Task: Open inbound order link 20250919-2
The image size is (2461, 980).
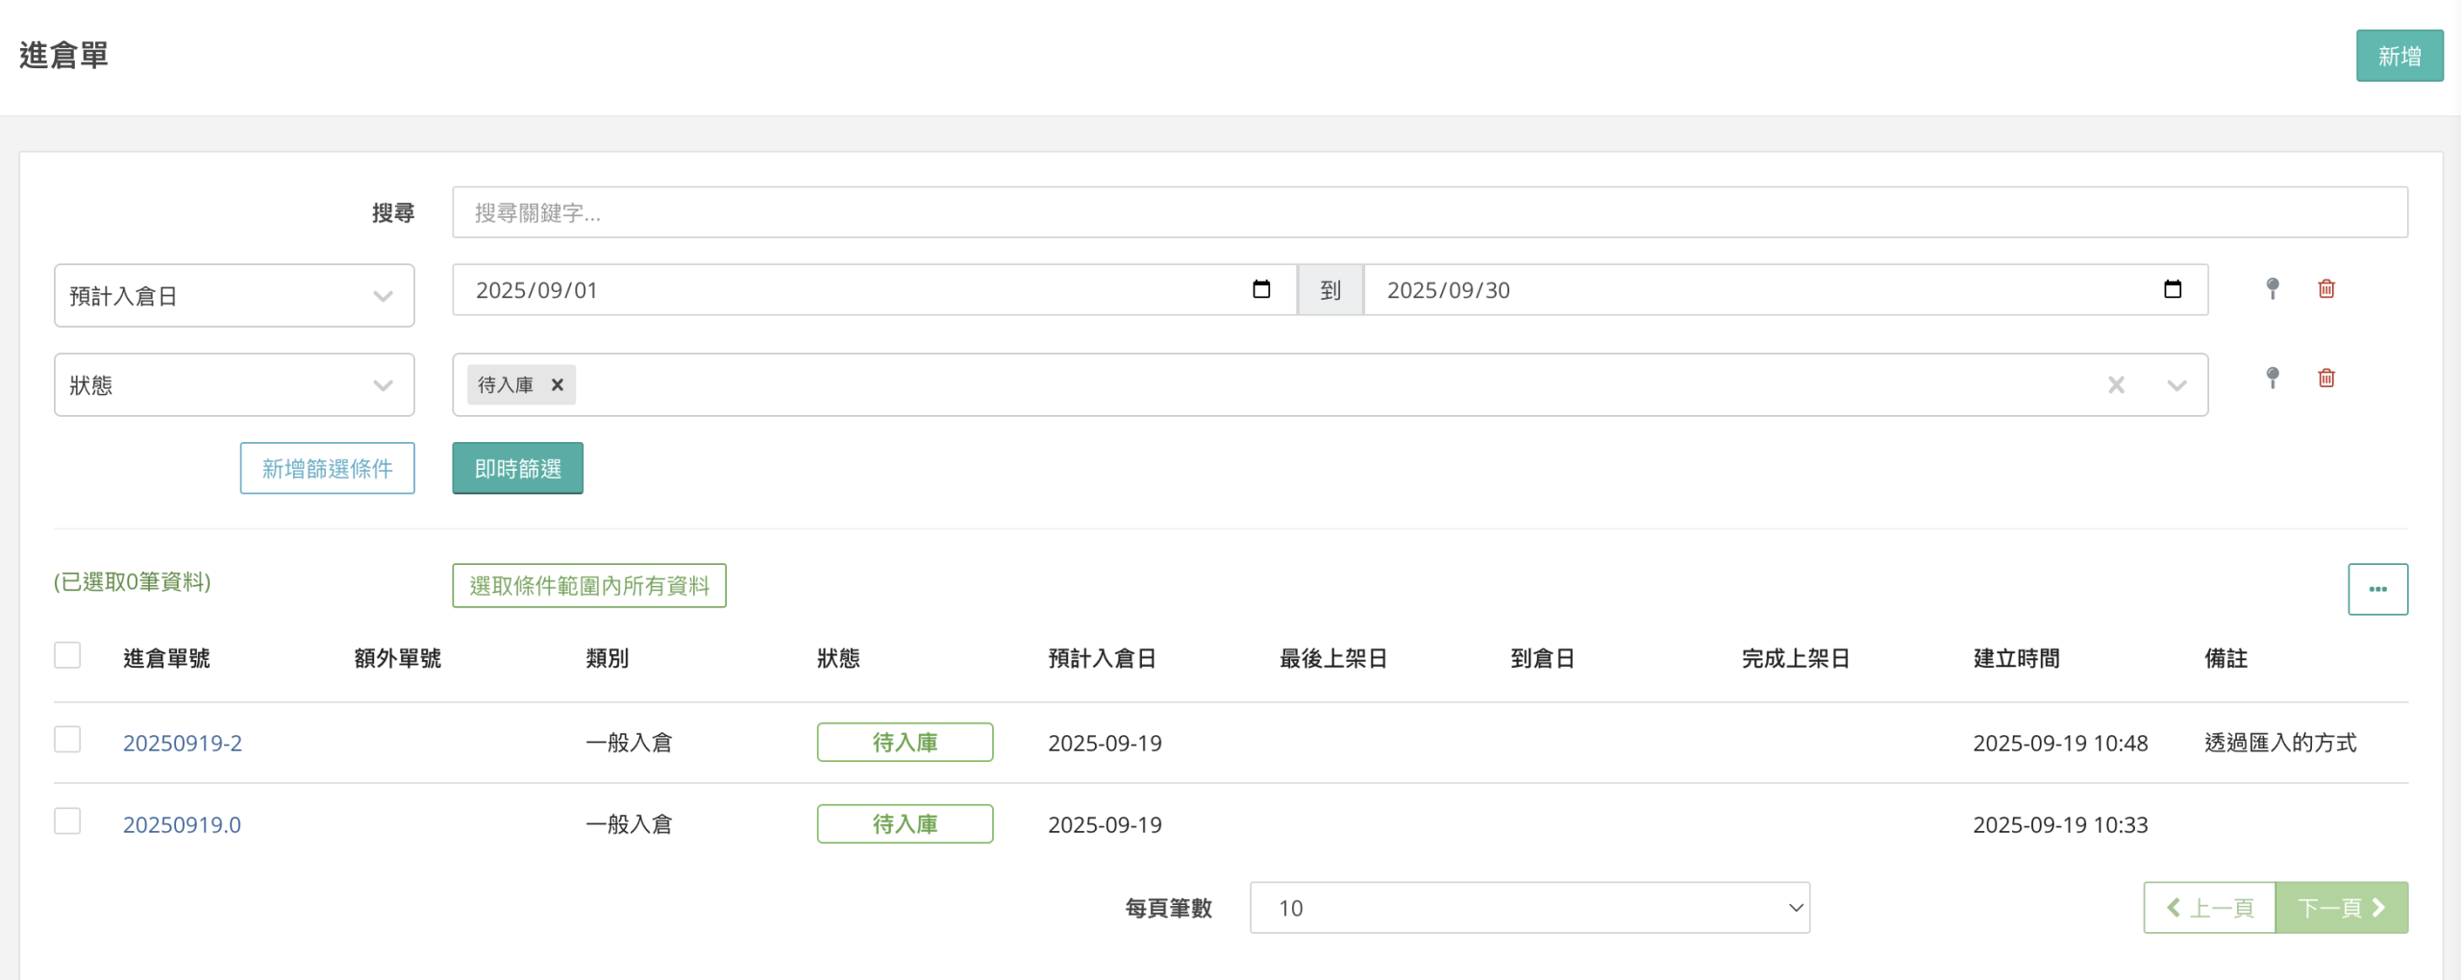Action: click(183, 743)
